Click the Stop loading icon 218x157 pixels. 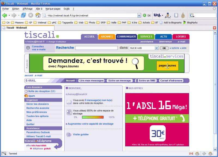(x=31, y=15)
